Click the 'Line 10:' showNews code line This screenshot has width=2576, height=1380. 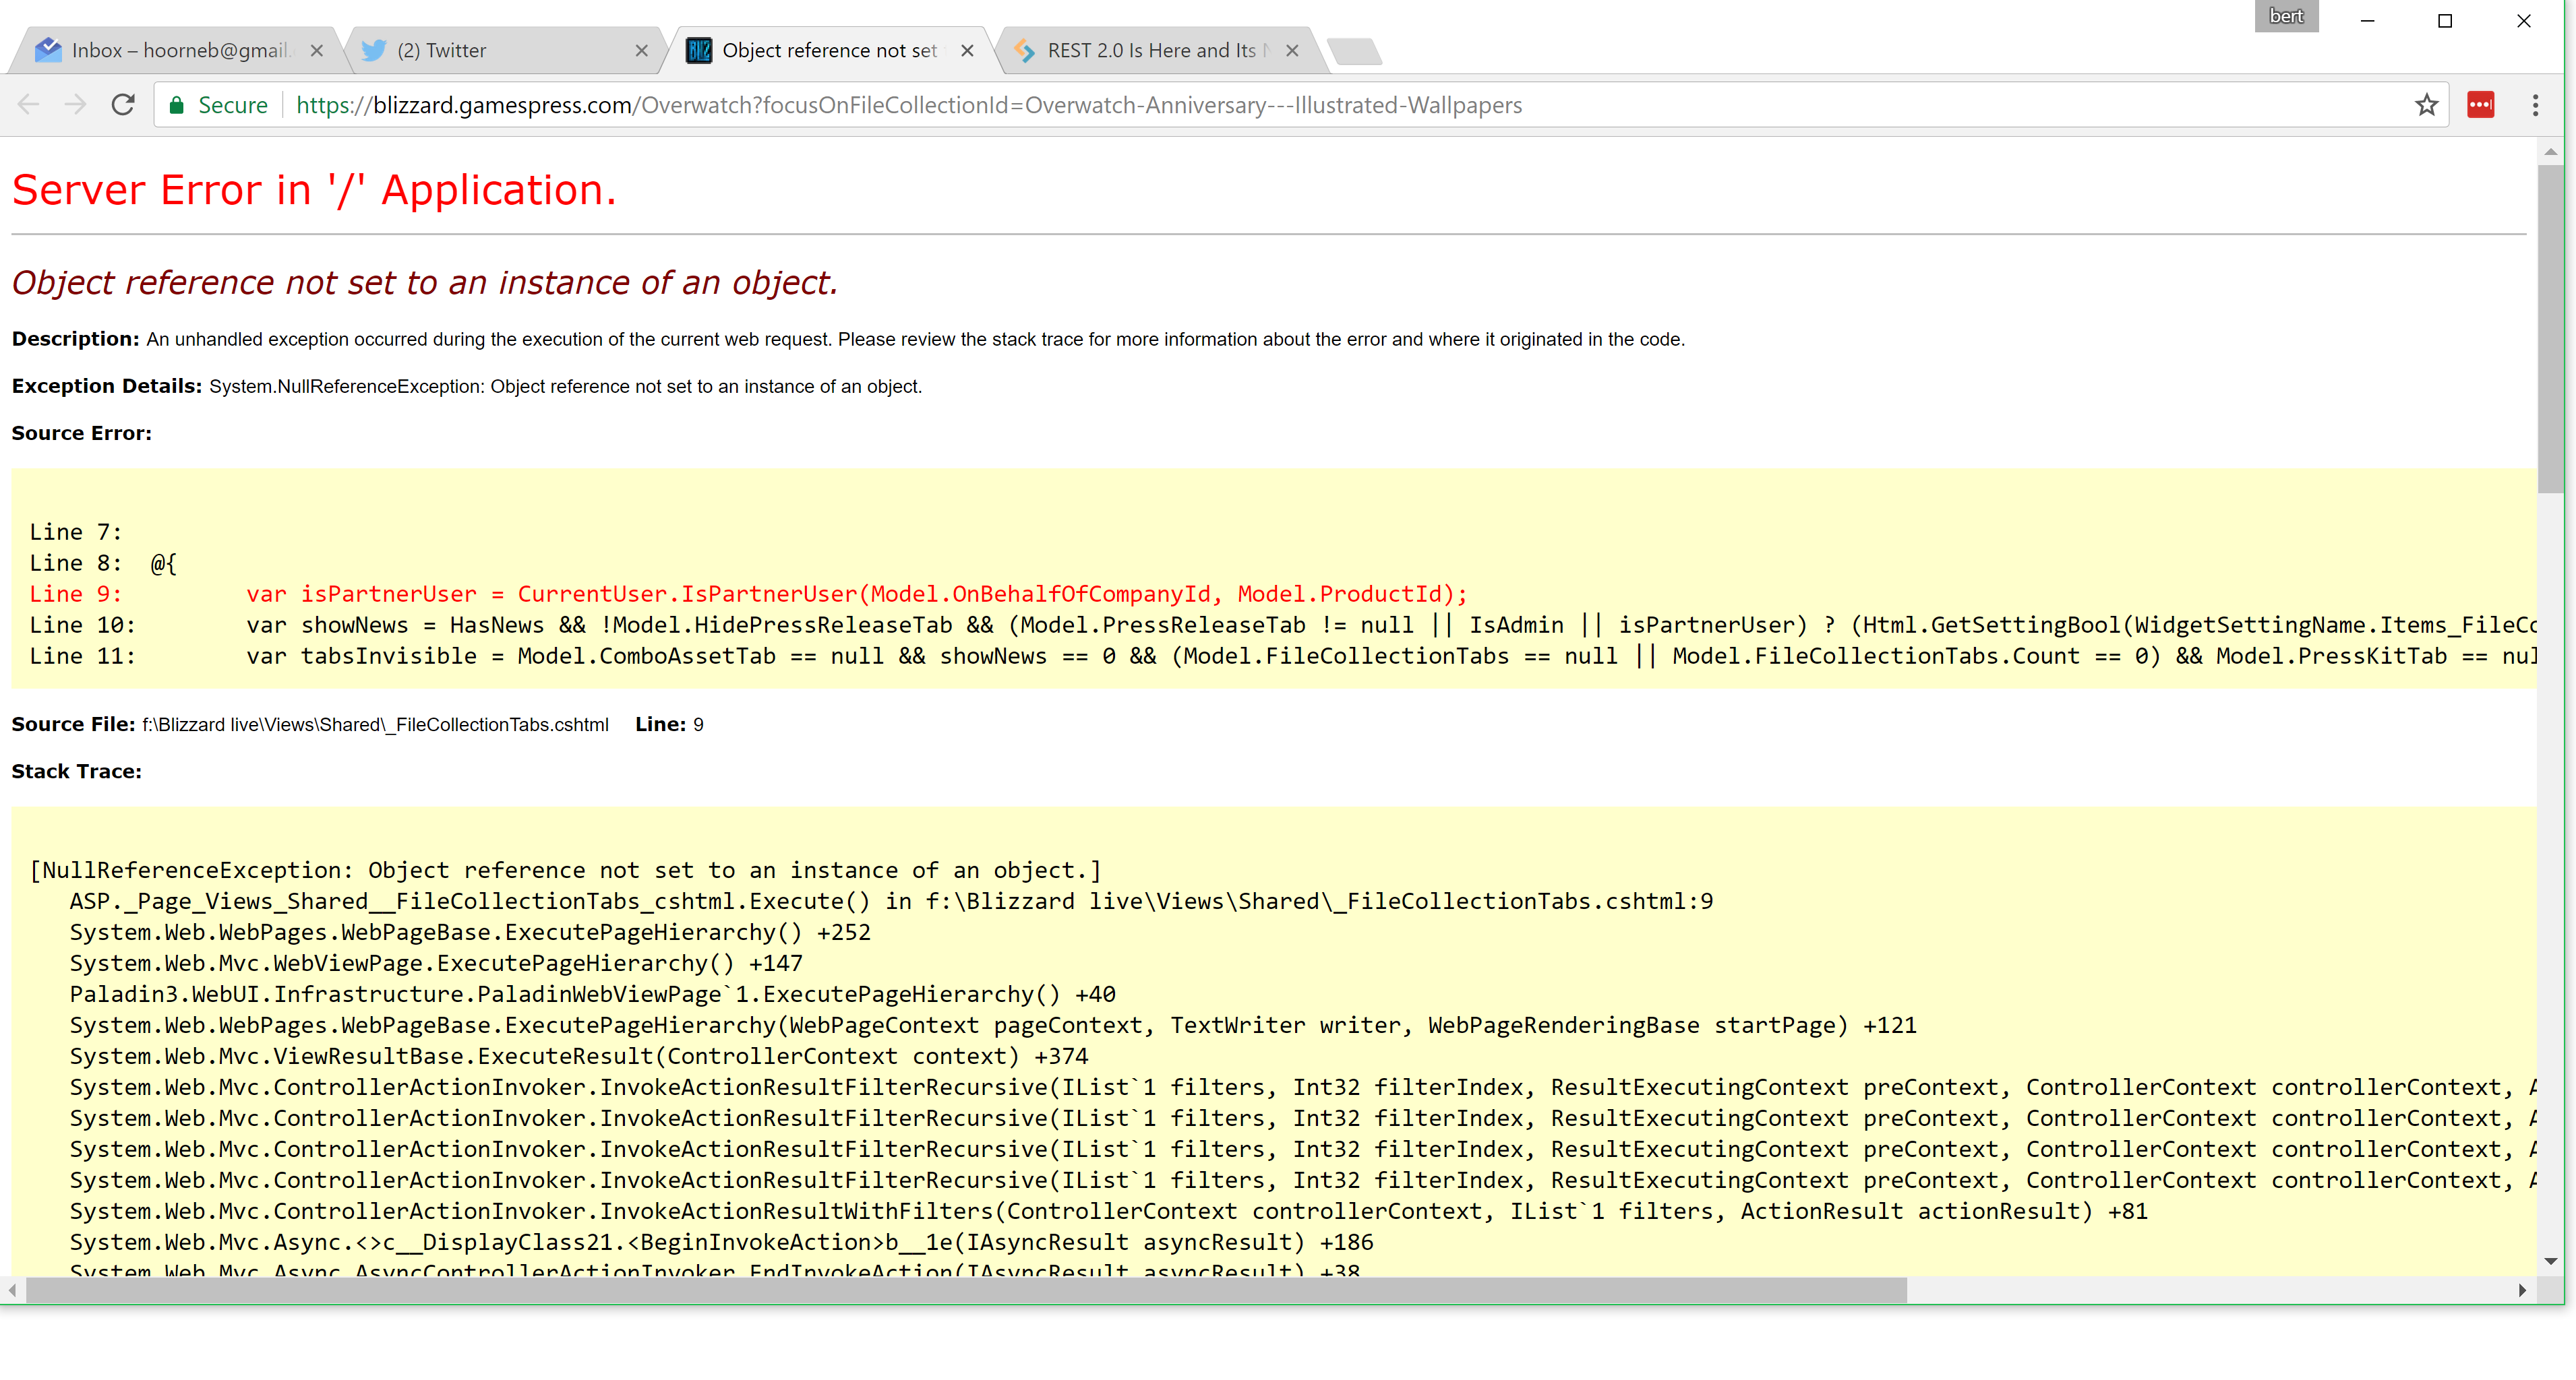click(x=1283, y=625)
